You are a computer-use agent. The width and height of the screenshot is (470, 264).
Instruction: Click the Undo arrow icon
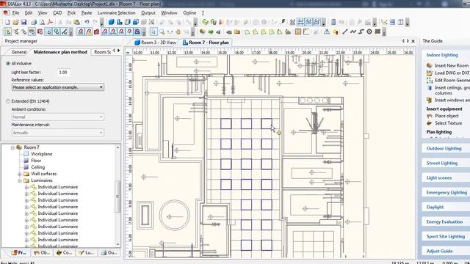click(x=87, y=22)
